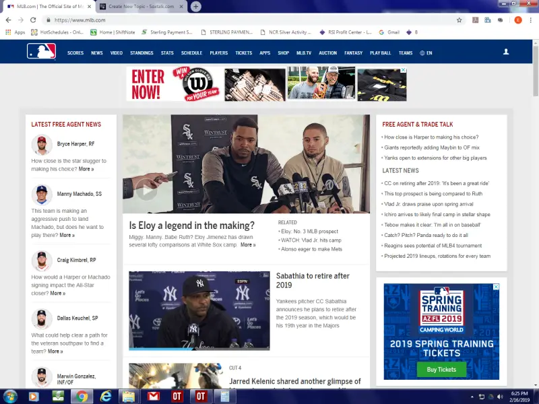
Task: Open the Chrome three-dot menu
Action: point(530,20)
